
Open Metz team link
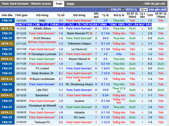click(x=42, y=21)
